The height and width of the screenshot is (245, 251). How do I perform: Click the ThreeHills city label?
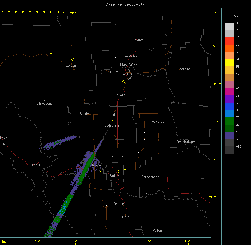[155, 122]
